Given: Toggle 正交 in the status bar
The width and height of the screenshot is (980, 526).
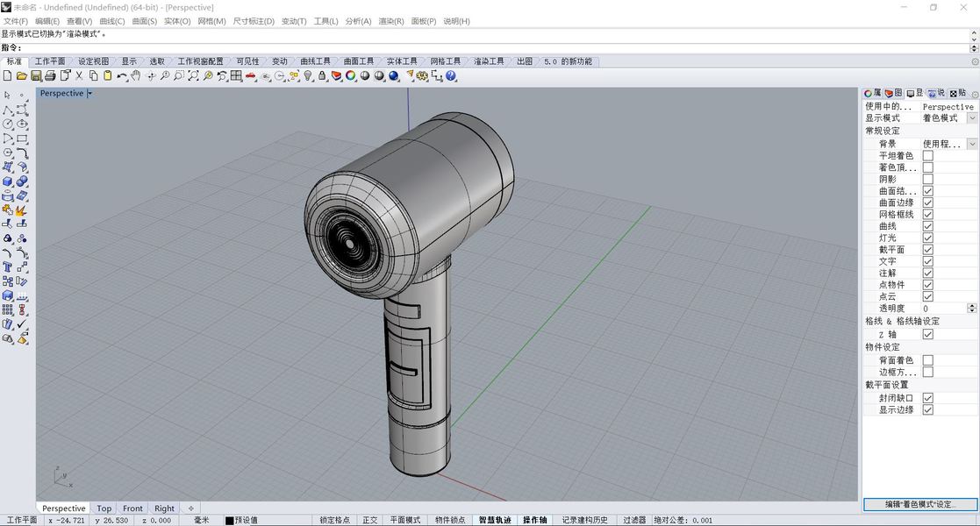Looking at the screenshot, I should pos(370,520).
